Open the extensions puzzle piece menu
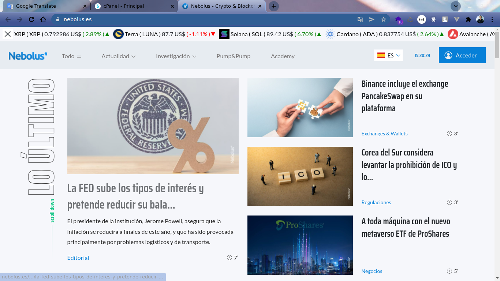The width and height of the screenshot is (500, 281). click(x=469, y=19)
